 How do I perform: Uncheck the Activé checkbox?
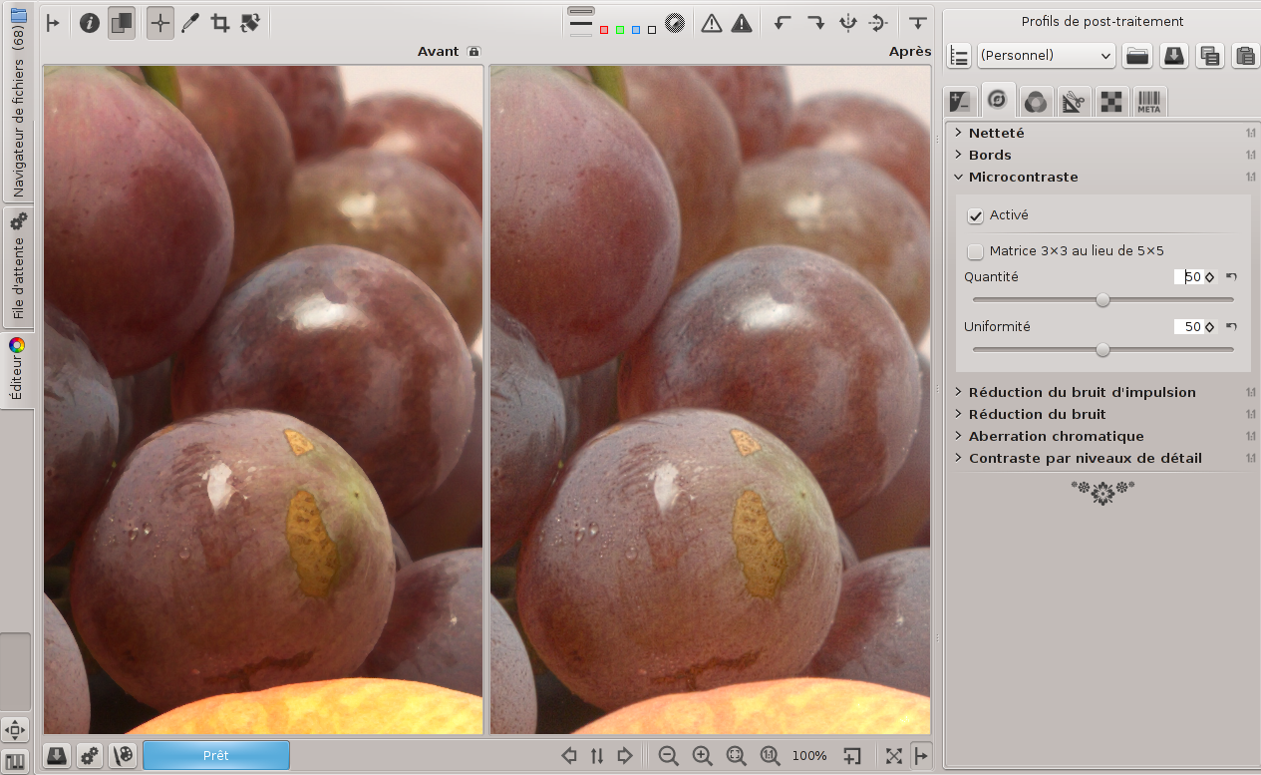pos(975,215)
